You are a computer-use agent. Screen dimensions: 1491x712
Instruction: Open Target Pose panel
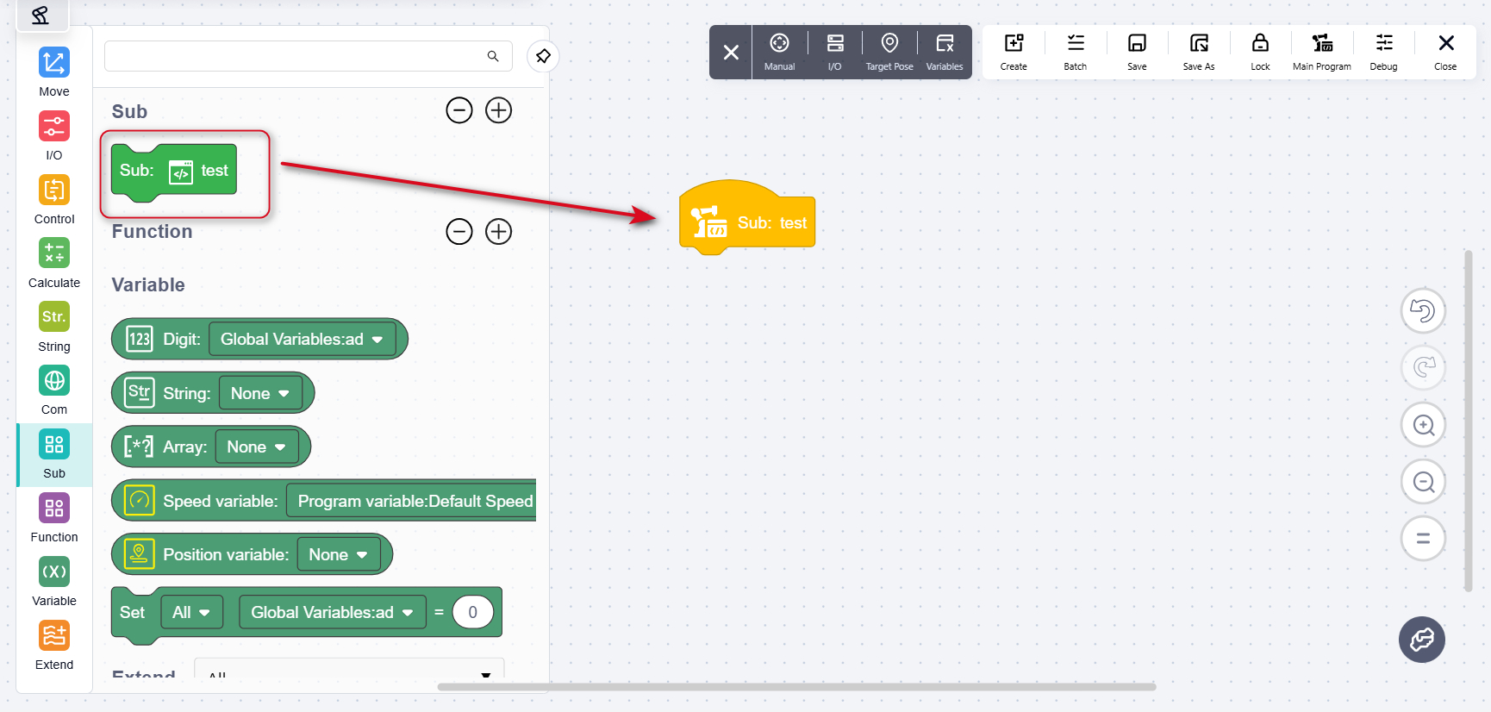pyautogui.click(x=889, y=53)
